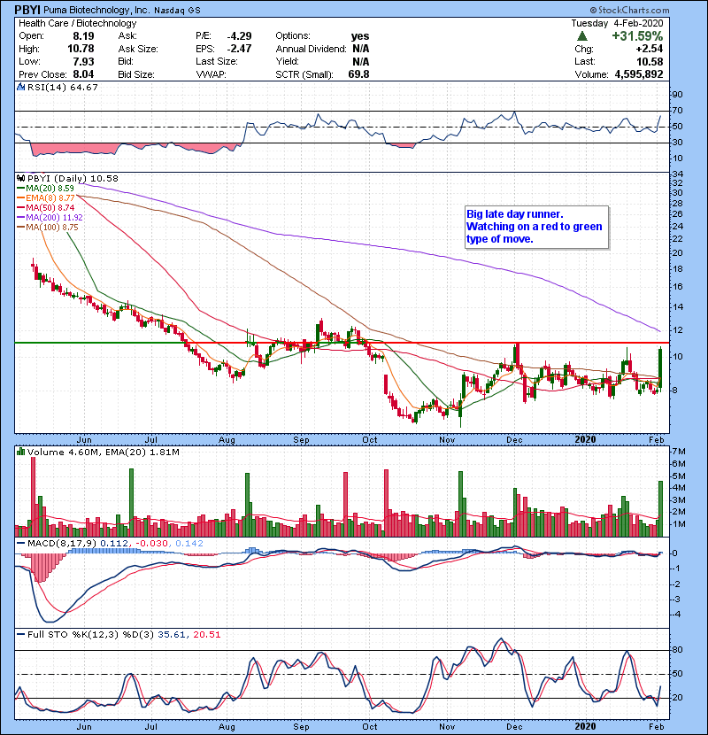Click the 7M label on the volume axis
Screen dimensions: 708x735
click(679, 452)
